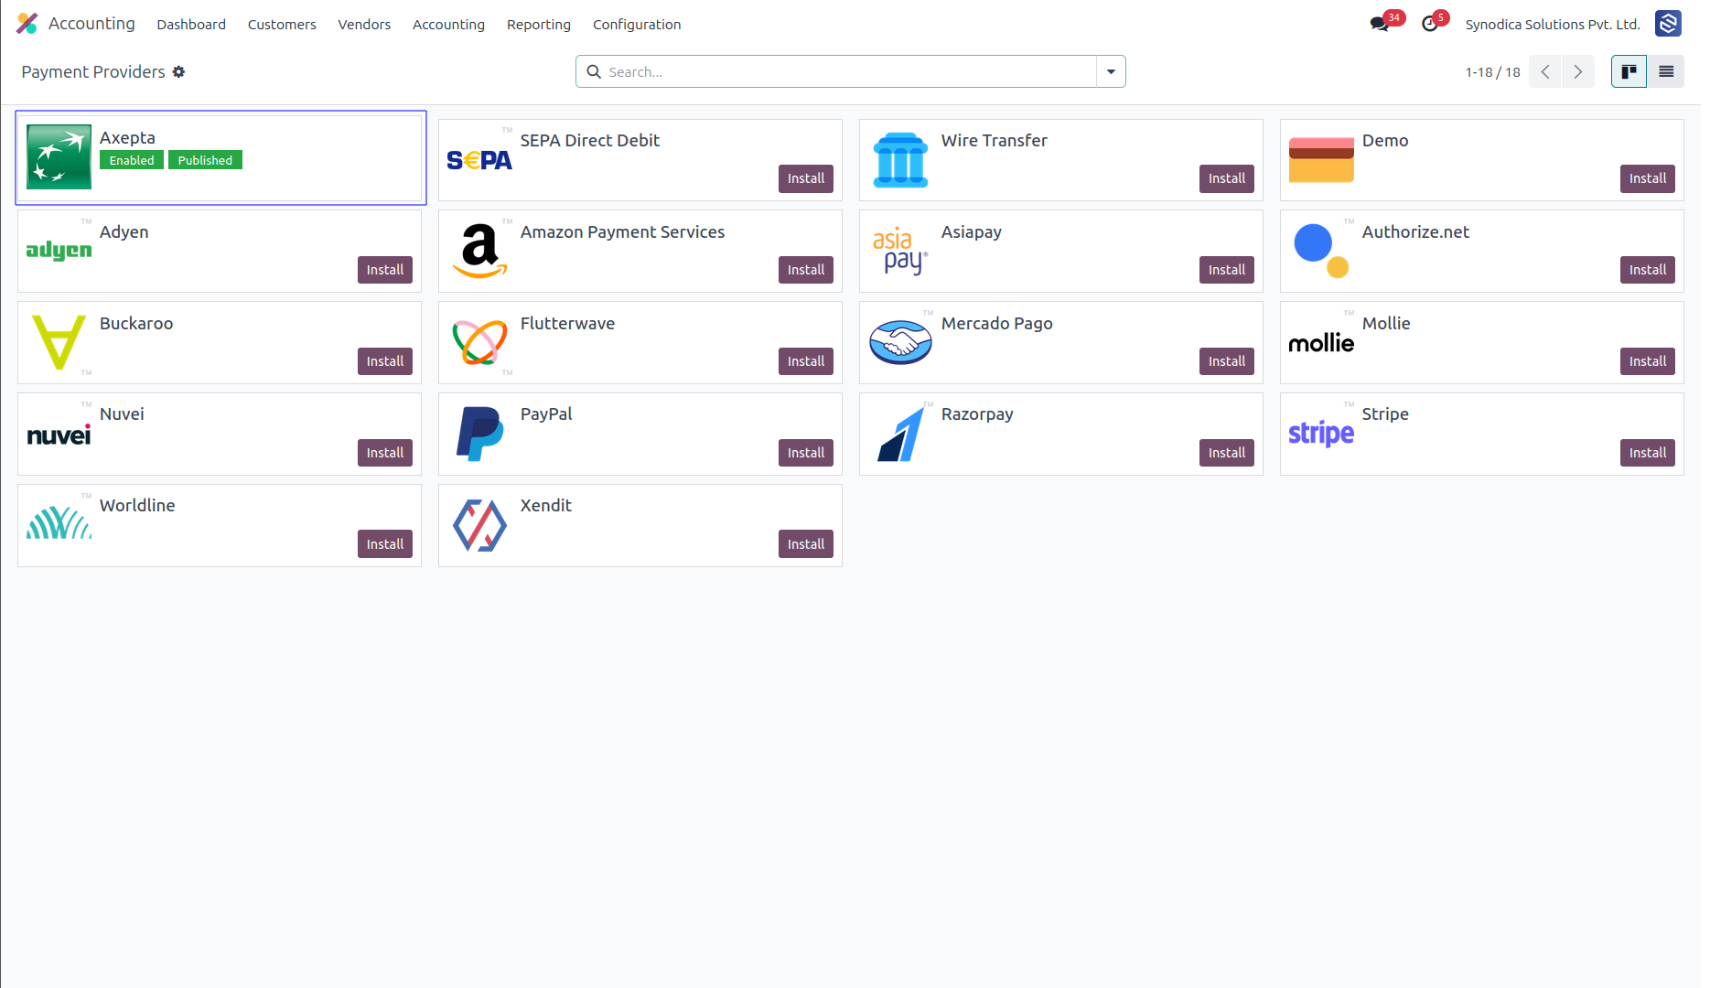Open the Vendors menu
Viewport: 1710px width, 988px height.
click(364, 25)
